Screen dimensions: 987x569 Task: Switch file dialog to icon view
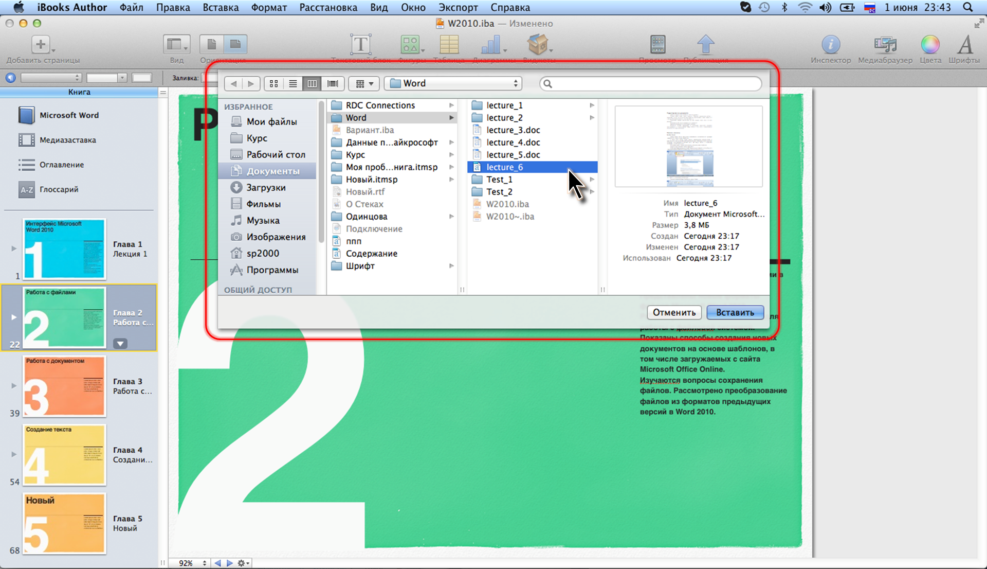274,83
